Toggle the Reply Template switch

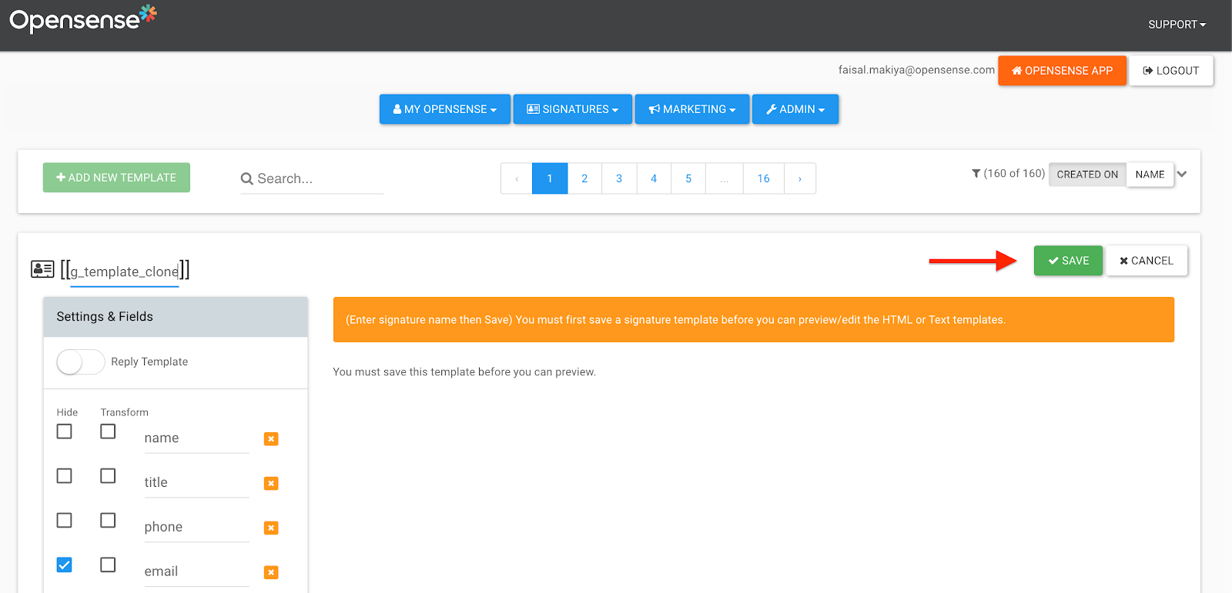pos(80,361)
